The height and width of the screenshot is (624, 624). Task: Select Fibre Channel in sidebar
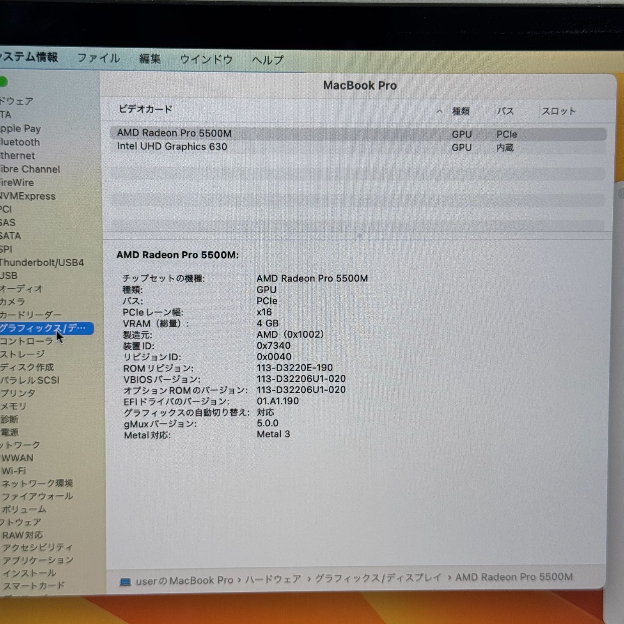pyautogui.click(x=30, y=169)
